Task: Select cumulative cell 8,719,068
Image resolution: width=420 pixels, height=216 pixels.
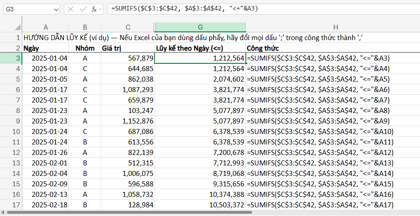Action: [200, 174]
